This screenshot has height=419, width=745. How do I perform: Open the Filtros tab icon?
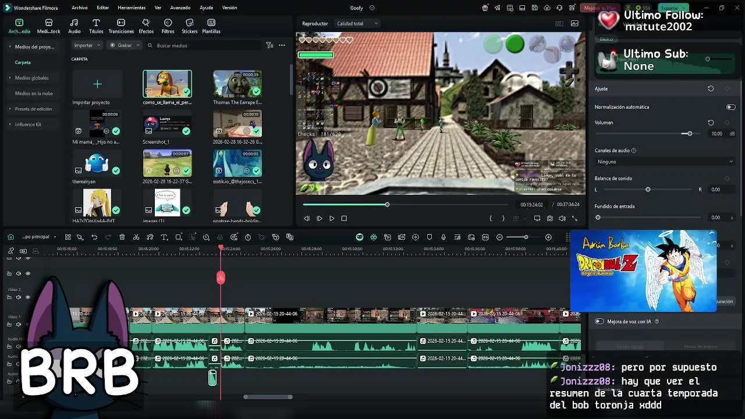pyautogui.click(x=168, y=23)
